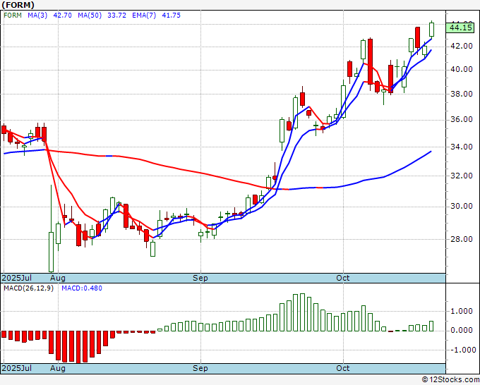The height and width of the screenshot is (385, 480).
Task: Click the 41.75 EMA(7) value
Action: pyautogui.click(x=171, y=16)
